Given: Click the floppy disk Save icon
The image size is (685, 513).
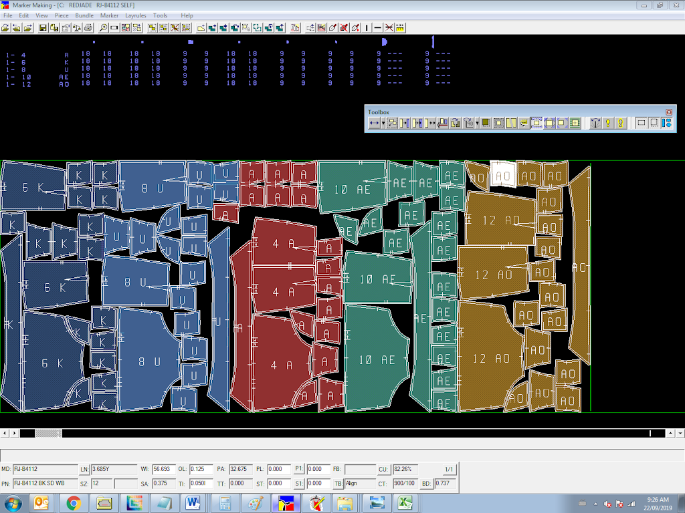Looking at the screenshot, I should [x=43, y=28].
